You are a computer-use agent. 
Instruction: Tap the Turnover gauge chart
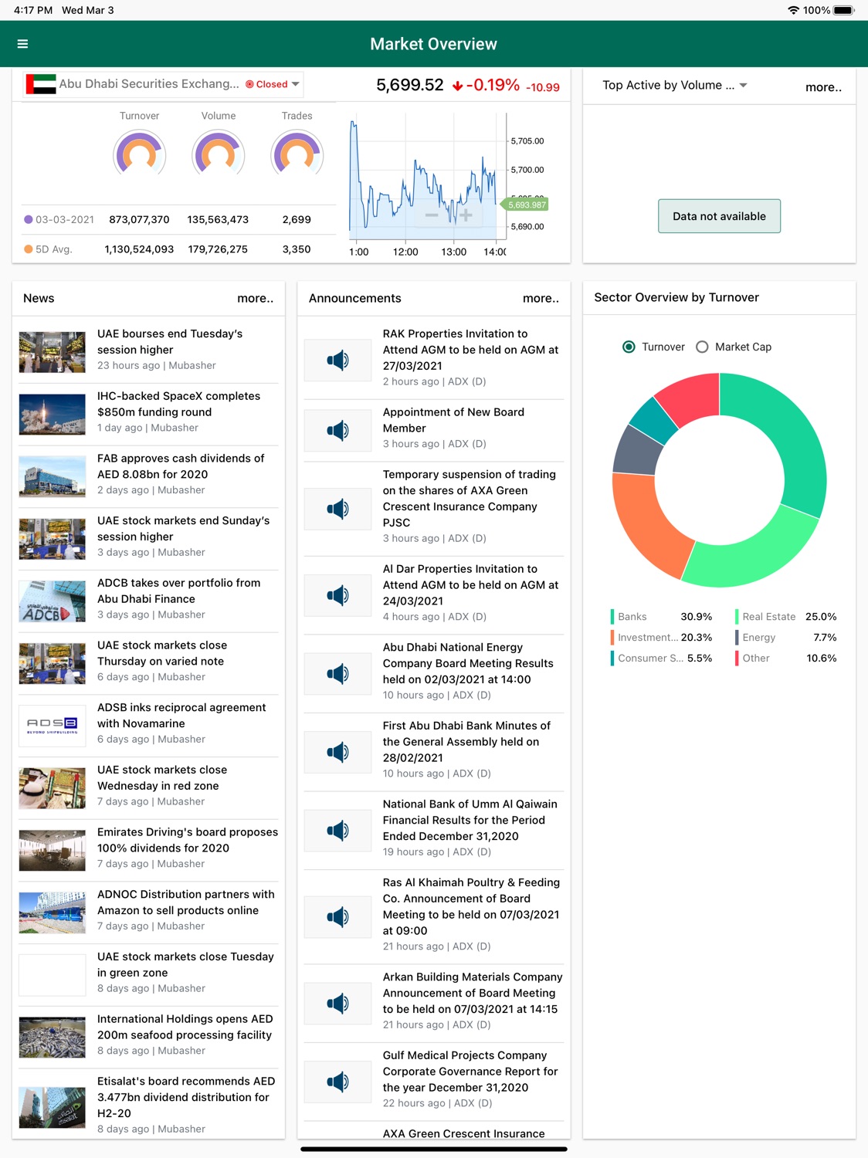point(140,154)
